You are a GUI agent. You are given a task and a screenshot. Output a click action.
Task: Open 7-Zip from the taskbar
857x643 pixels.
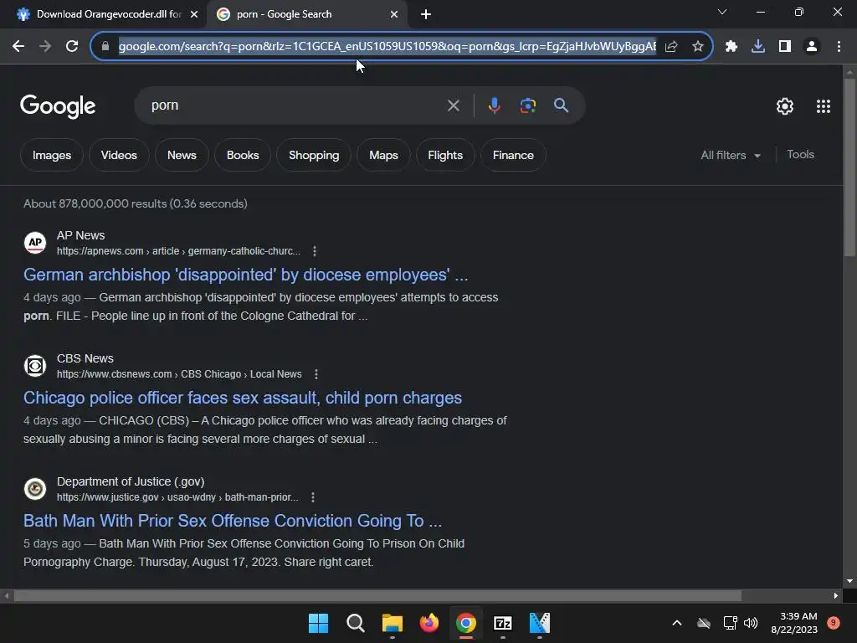pos(502,623)
